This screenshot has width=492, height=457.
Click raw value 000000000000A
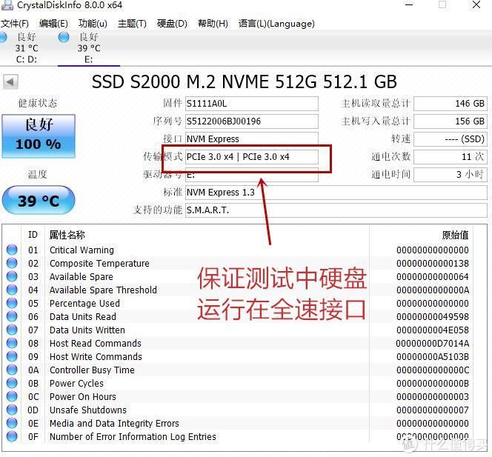[x=433, y=290]
